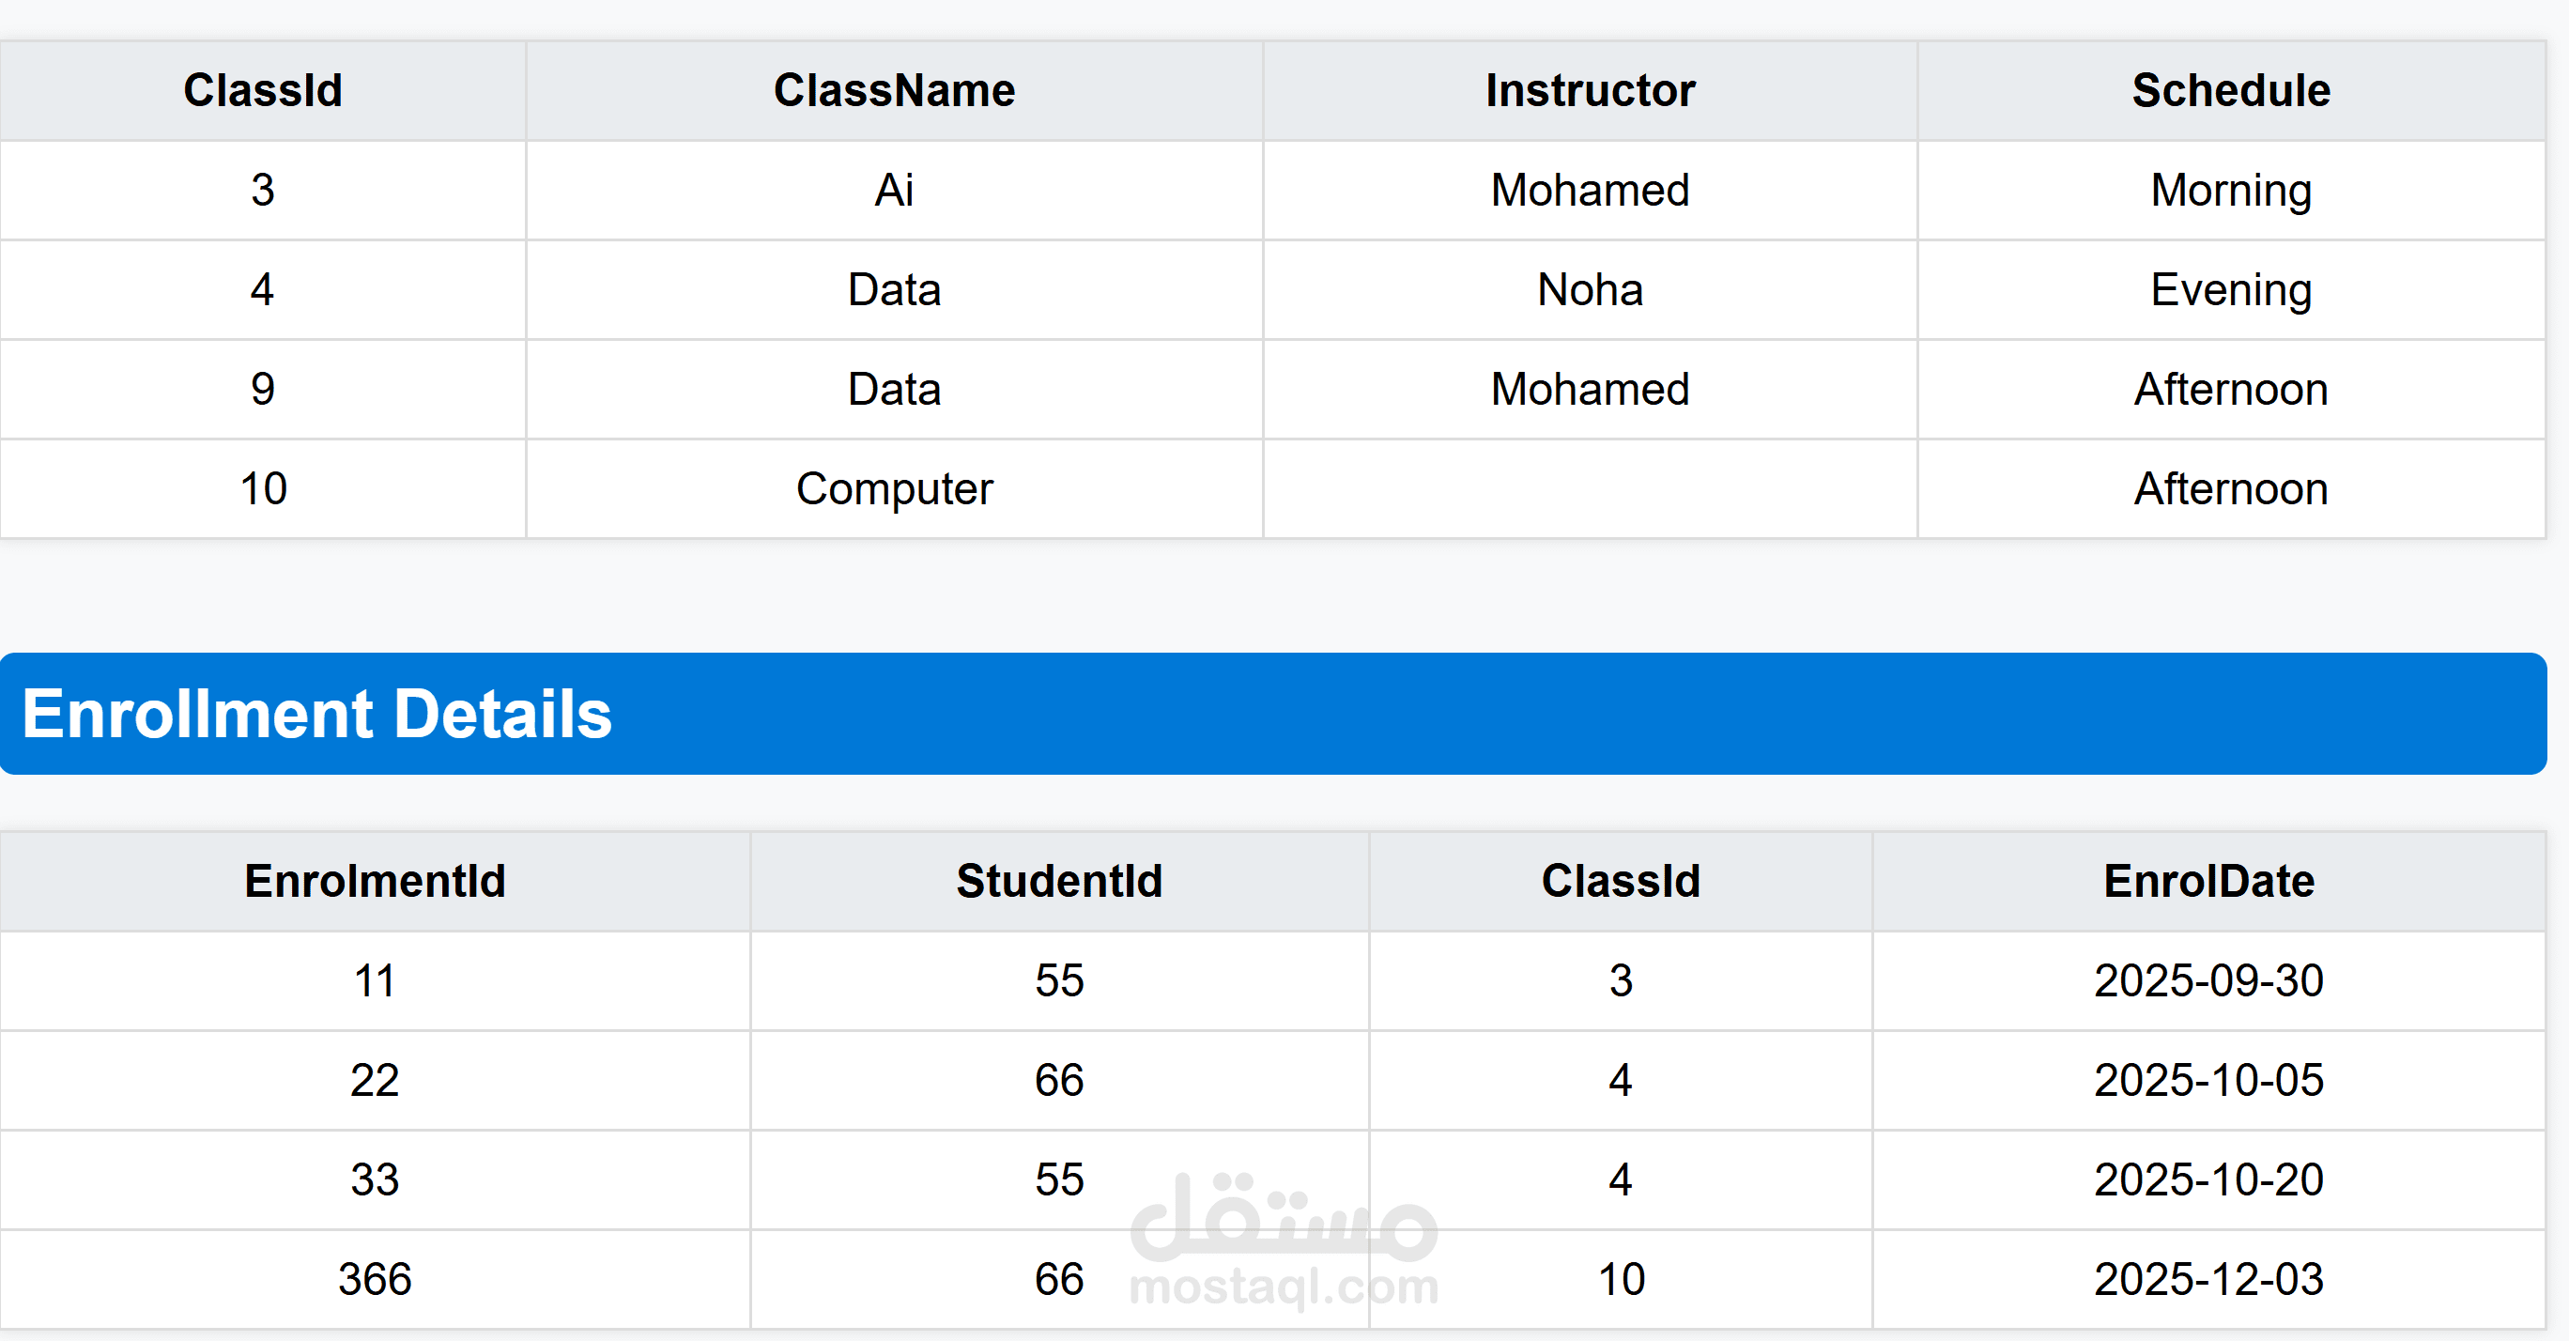Screen dimensions: 2569x1341
Task: Click the StudentId column header
Action: 1059,881
